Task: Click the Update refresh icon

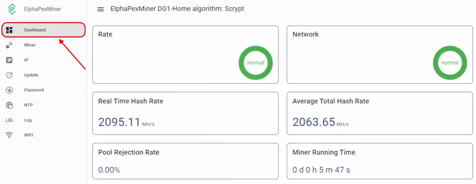Action: click(x=10, y=75)
